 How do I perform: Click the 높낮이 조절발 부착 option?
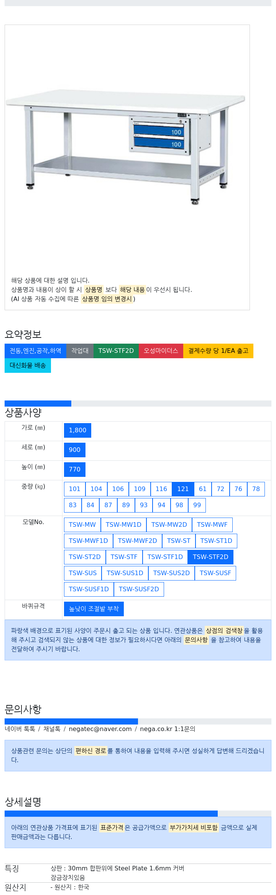tap(94, 609)
